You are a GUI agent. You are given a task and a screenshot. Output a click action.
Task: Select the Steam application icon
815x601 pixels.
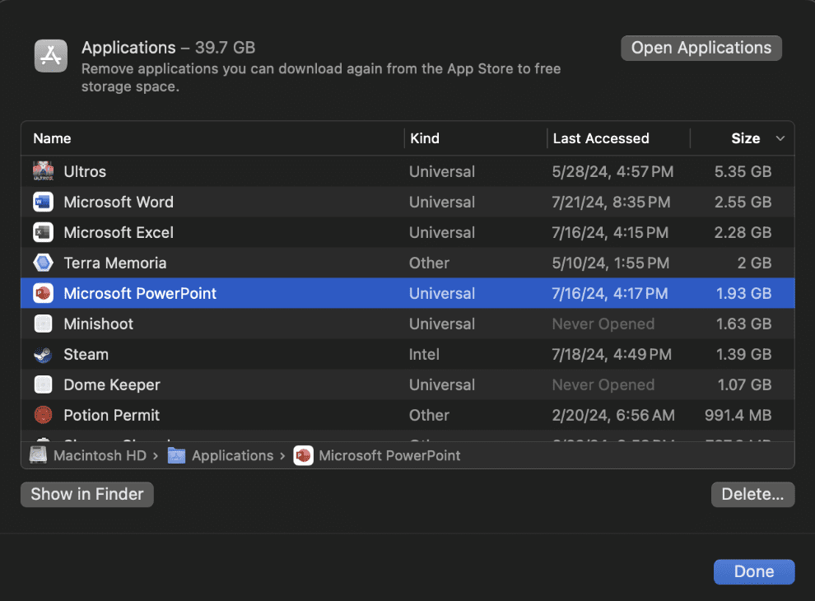[42, 354]
